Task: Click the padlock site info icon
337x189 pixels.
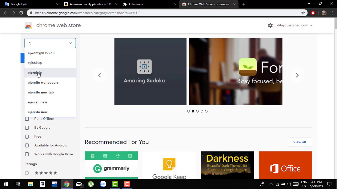Action: tap(31, 13)
